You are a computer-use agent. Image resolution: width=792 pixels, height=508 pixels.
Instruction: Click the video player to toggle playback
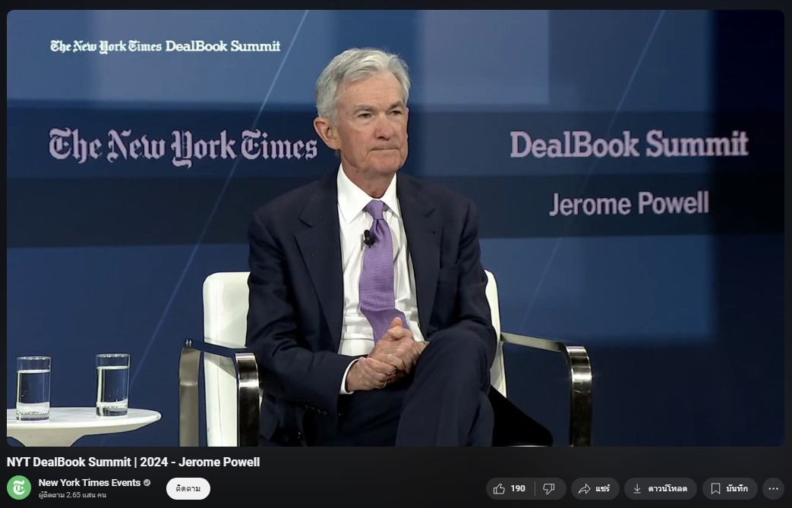pos(396,228)
